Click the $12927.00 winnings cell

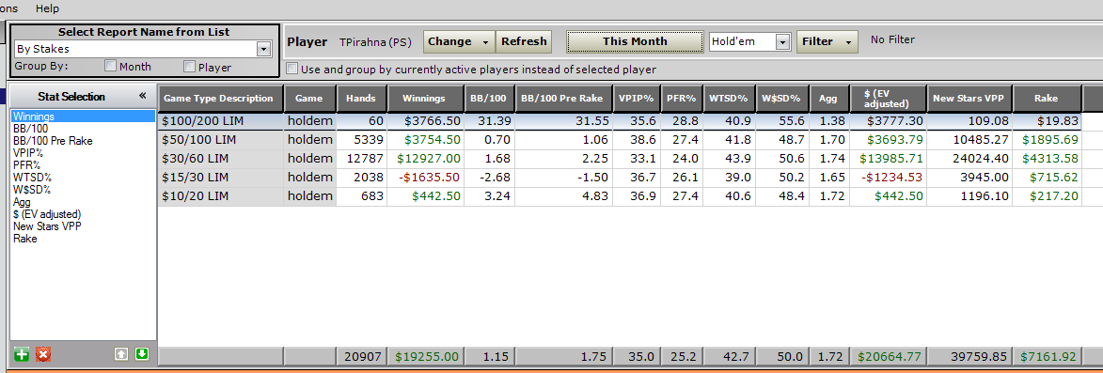tap(425, 159)
